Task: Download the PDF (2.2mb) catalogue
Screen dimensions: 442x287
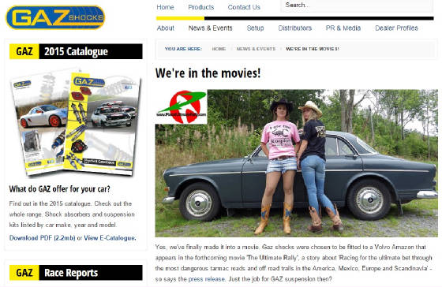Action: (x=42, y=238)
